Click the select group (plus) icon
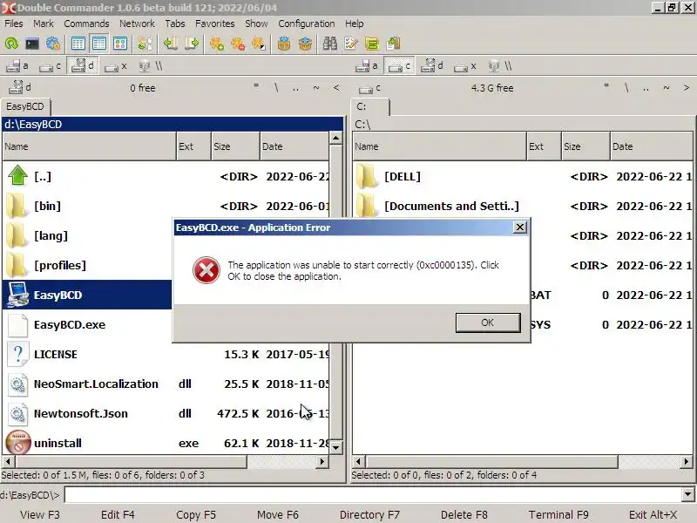697x523 pixels. [217, 44]
